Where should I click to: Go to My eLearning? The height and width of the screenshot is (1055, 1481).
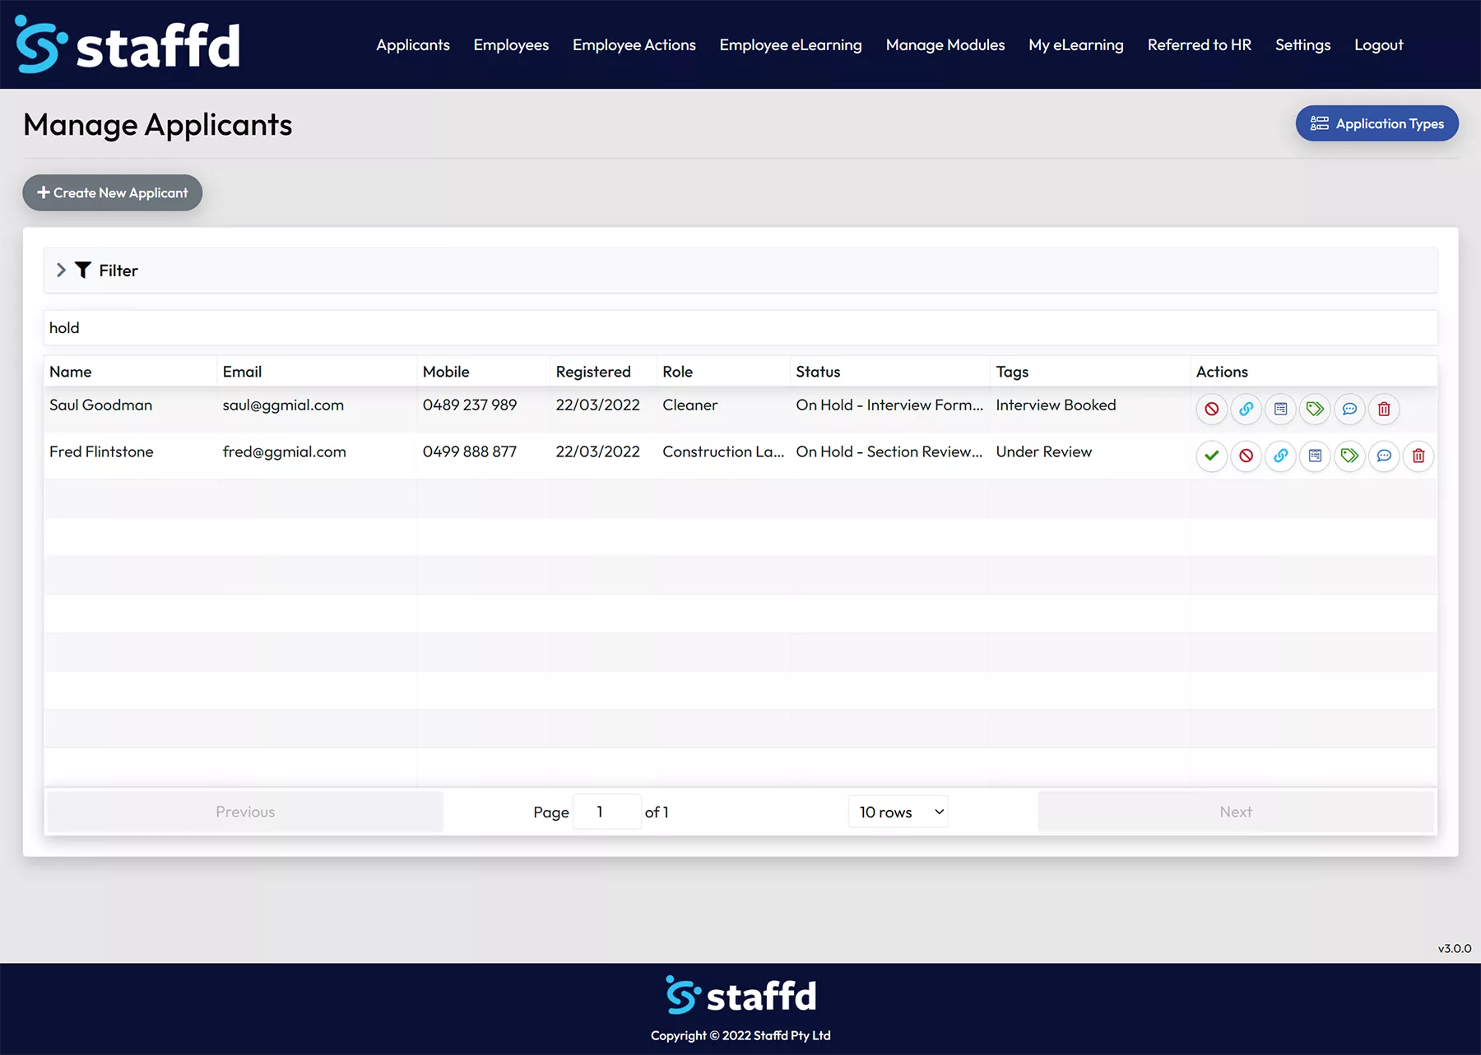[x=1076, y=44]
